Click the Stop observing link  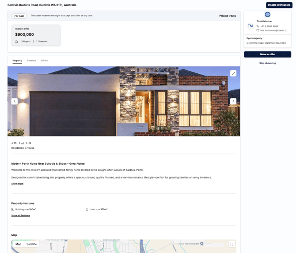267,63
